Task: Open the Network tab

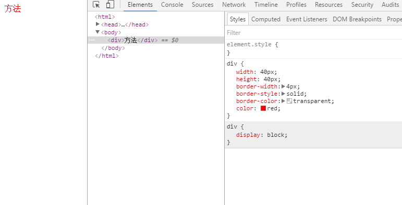Action: point(234,5)
